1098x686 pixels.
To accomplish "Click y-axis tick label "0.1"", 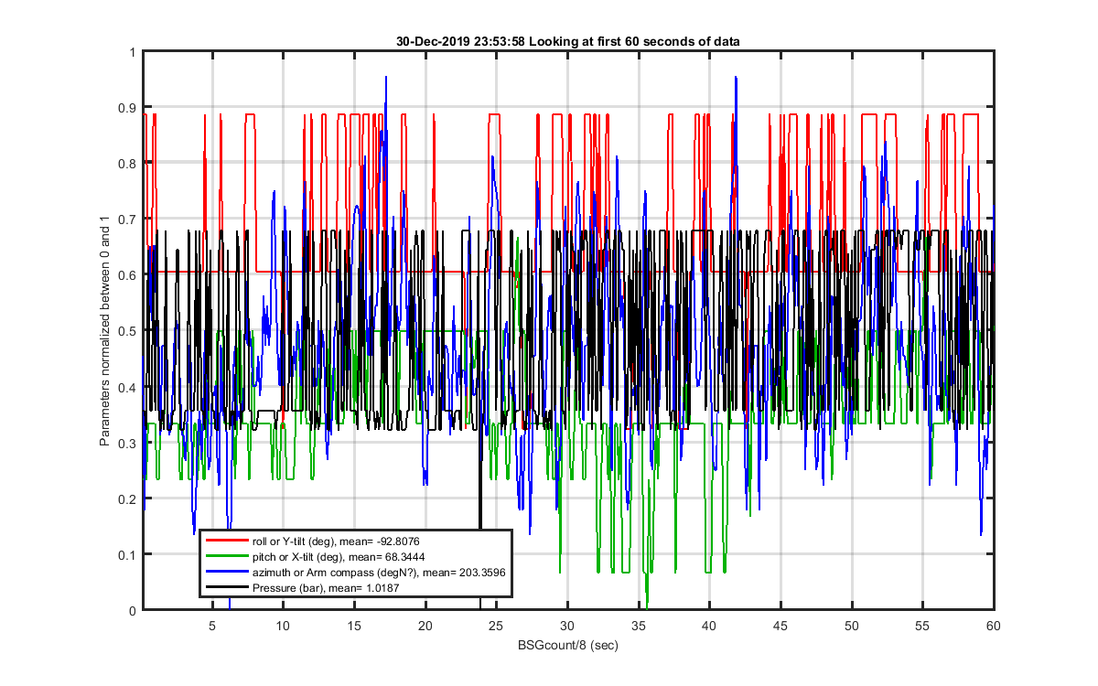I will click(x=126, y=554).
